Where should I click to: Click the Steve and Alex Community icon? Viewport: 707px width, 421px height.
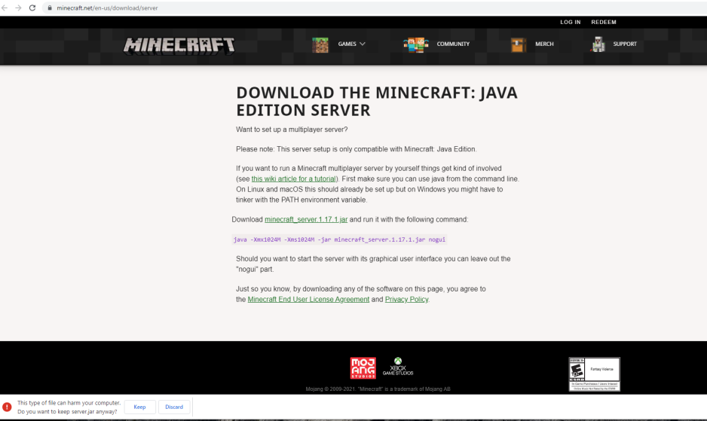point(416,44)
